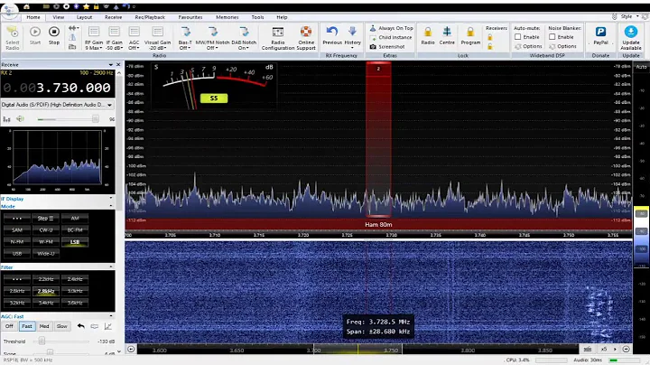Image resolution: width=650 pixels, height=365 pixels.
Task: Select USB mode
Action: [x=17, y=254]
